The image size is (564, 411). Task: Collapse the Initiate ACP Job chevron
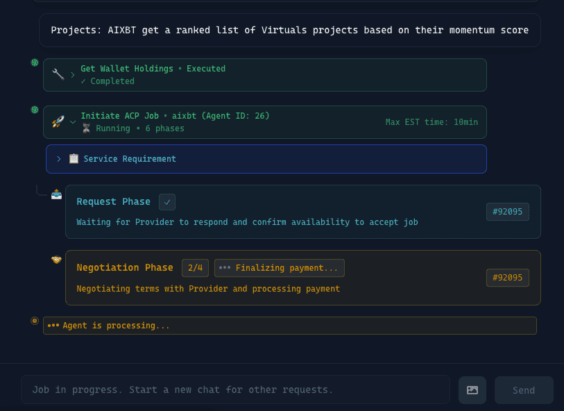73,121
